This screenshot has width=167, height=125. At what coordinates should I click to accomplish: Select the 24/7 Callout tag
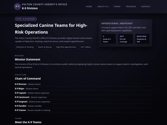pyautogui.click(x=86, y=47)
